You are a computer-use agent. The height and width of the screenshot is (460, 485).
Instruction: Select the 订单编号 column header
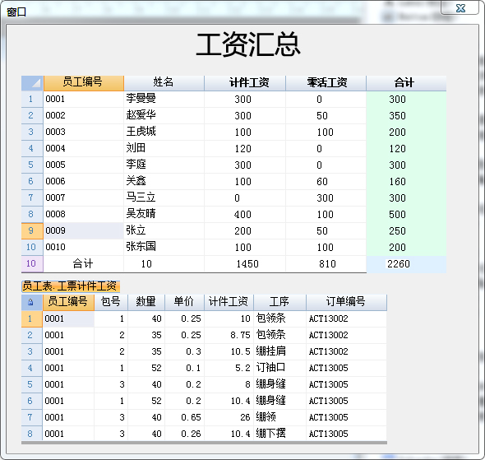(346, 302)
